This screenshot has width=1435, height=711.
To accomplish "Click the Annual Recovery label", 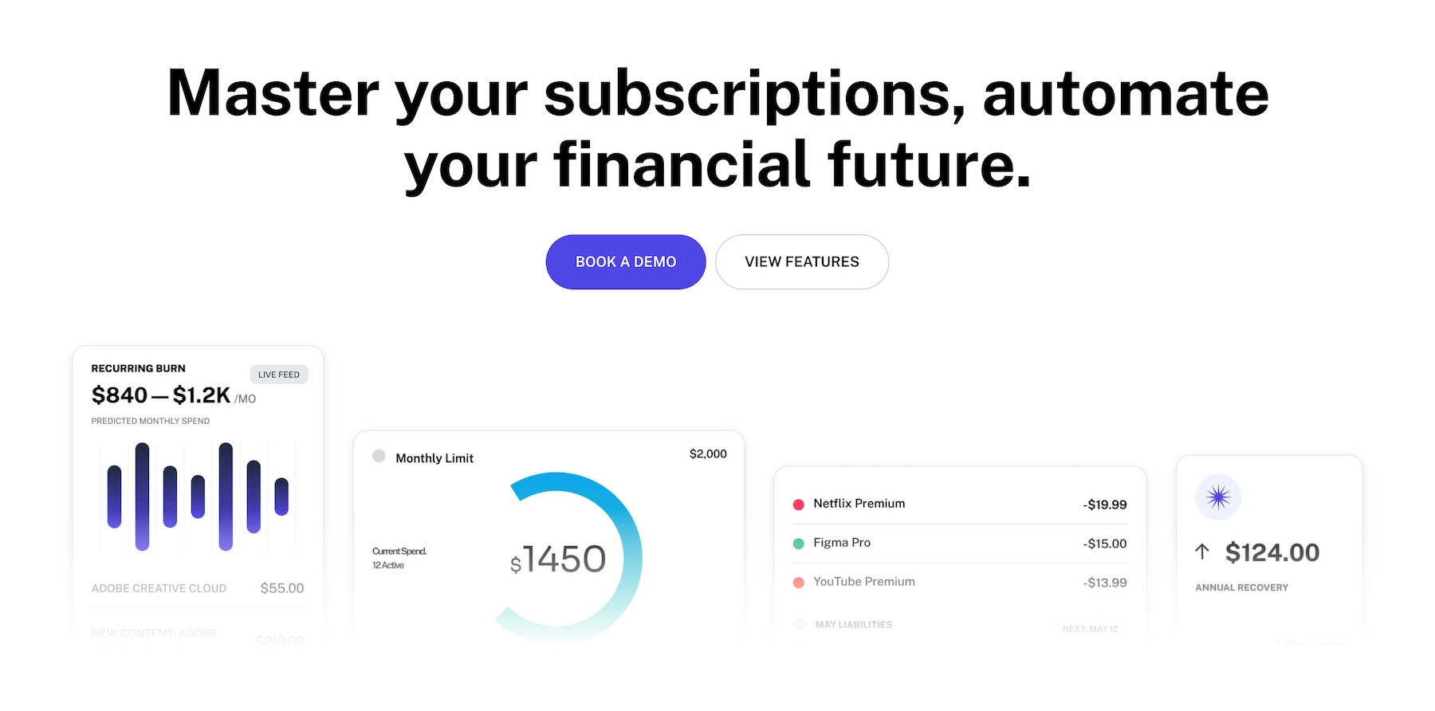I will point(1241,587).
